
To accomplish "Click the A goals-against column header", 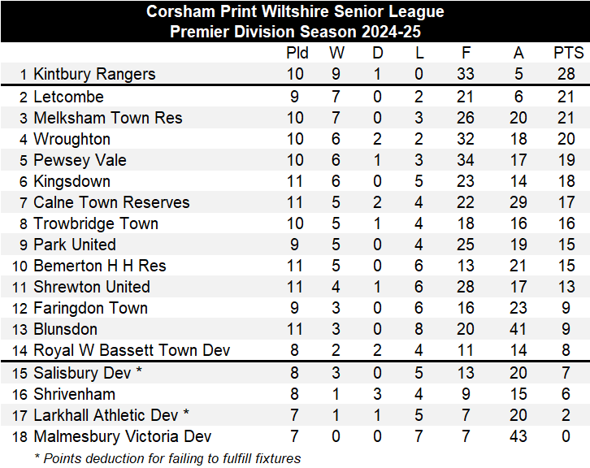I will point(518,54).
